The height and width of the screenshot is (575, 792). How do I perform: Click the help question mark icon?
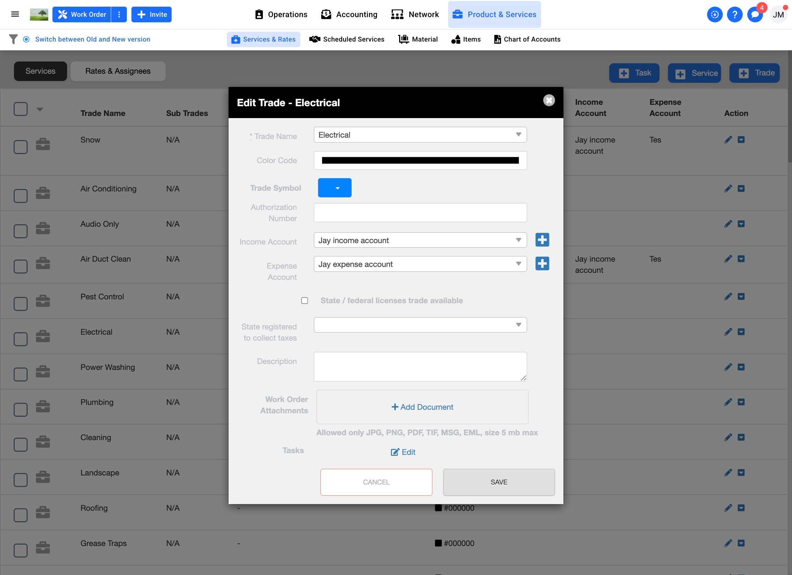pyautogui.click(x=735, y=14)
